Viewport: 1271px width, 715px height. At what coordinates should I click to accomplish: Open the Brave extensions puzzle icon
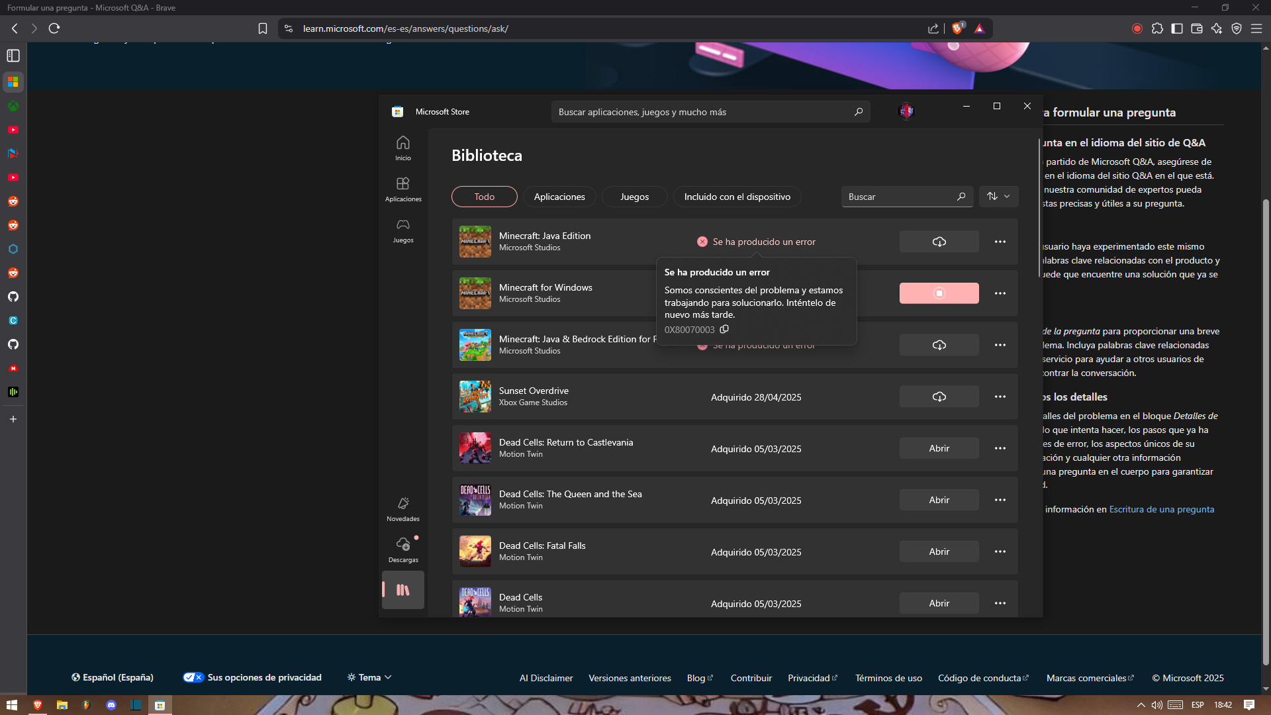pyautogui.click(x=1157, y=28)
